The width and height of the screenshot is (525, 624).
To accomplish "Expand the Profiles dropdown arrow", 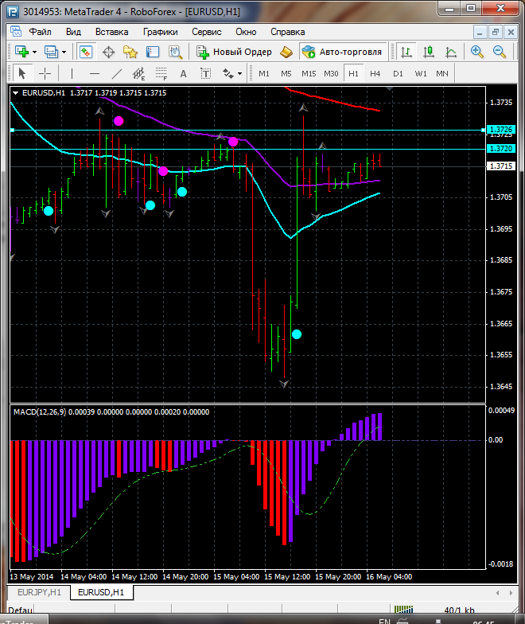I will 64,53.
